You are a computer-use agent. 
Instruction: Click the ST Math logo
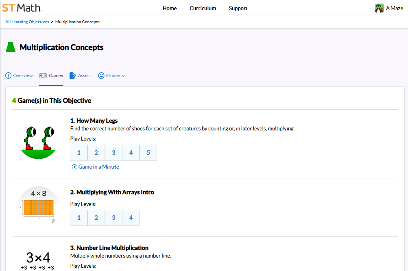[x=22, y=8]
